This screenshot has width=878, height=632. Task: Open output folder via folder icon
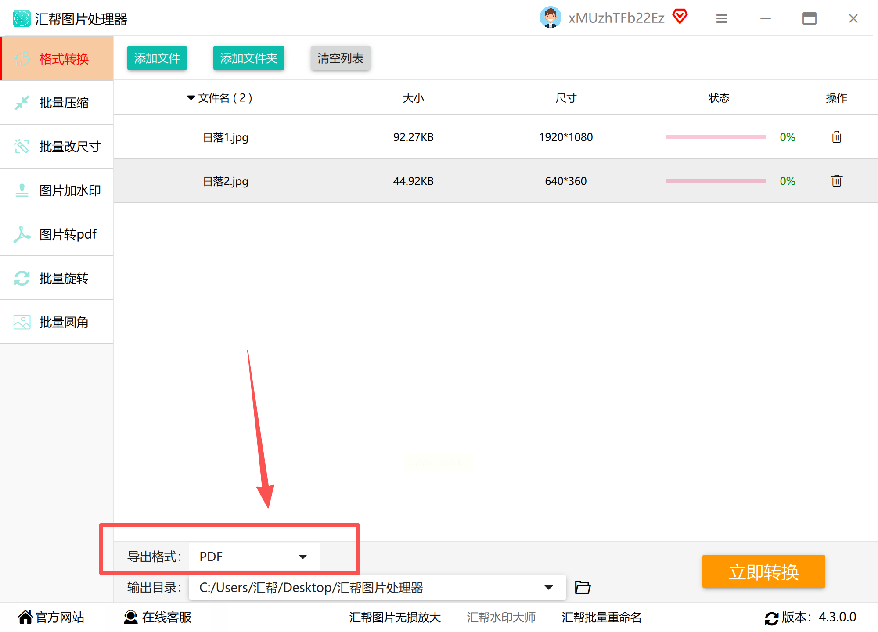click(x=583, y=587)
